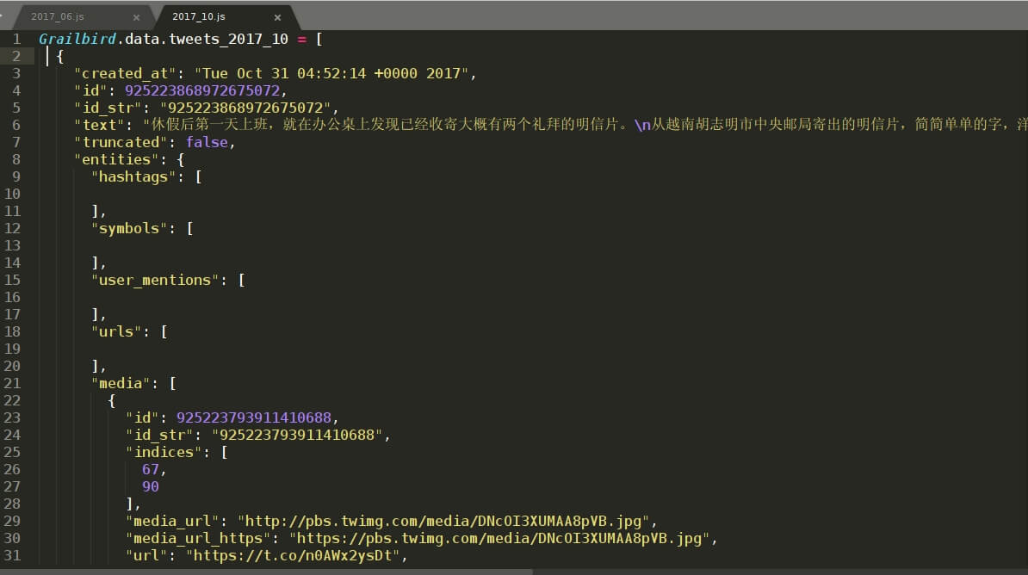Click the value 67 on line 26

tap(150, 469)
